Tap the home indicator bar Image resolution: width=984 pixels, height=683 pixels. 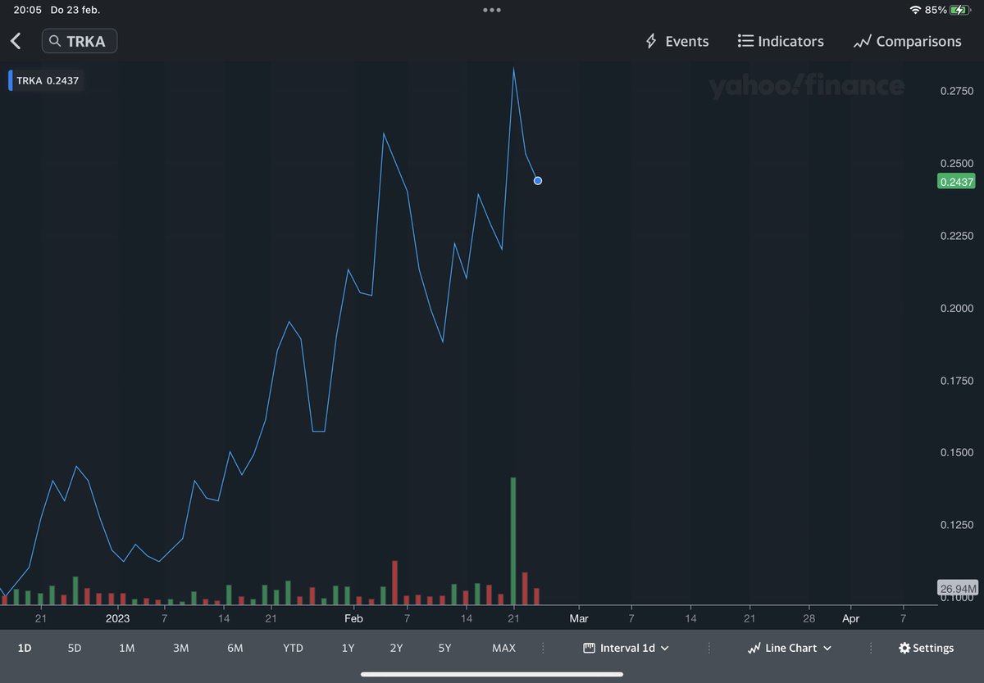[x=492, y=675]
